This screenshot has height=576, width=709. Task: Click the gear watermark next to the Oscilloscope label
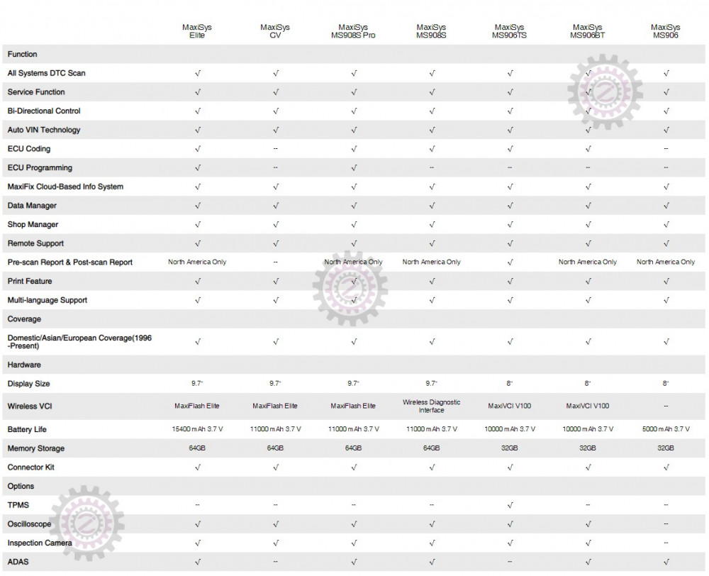coord(85,523)
